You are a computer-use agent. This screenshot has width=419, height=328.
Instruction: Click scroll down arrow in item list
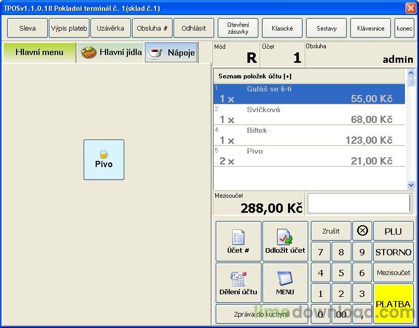pyautogui.click(x=411, y=185)
